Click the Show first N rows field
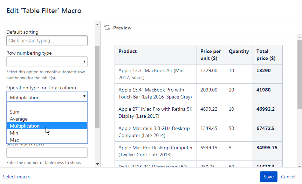302x184 pixels. click(47, 152)
